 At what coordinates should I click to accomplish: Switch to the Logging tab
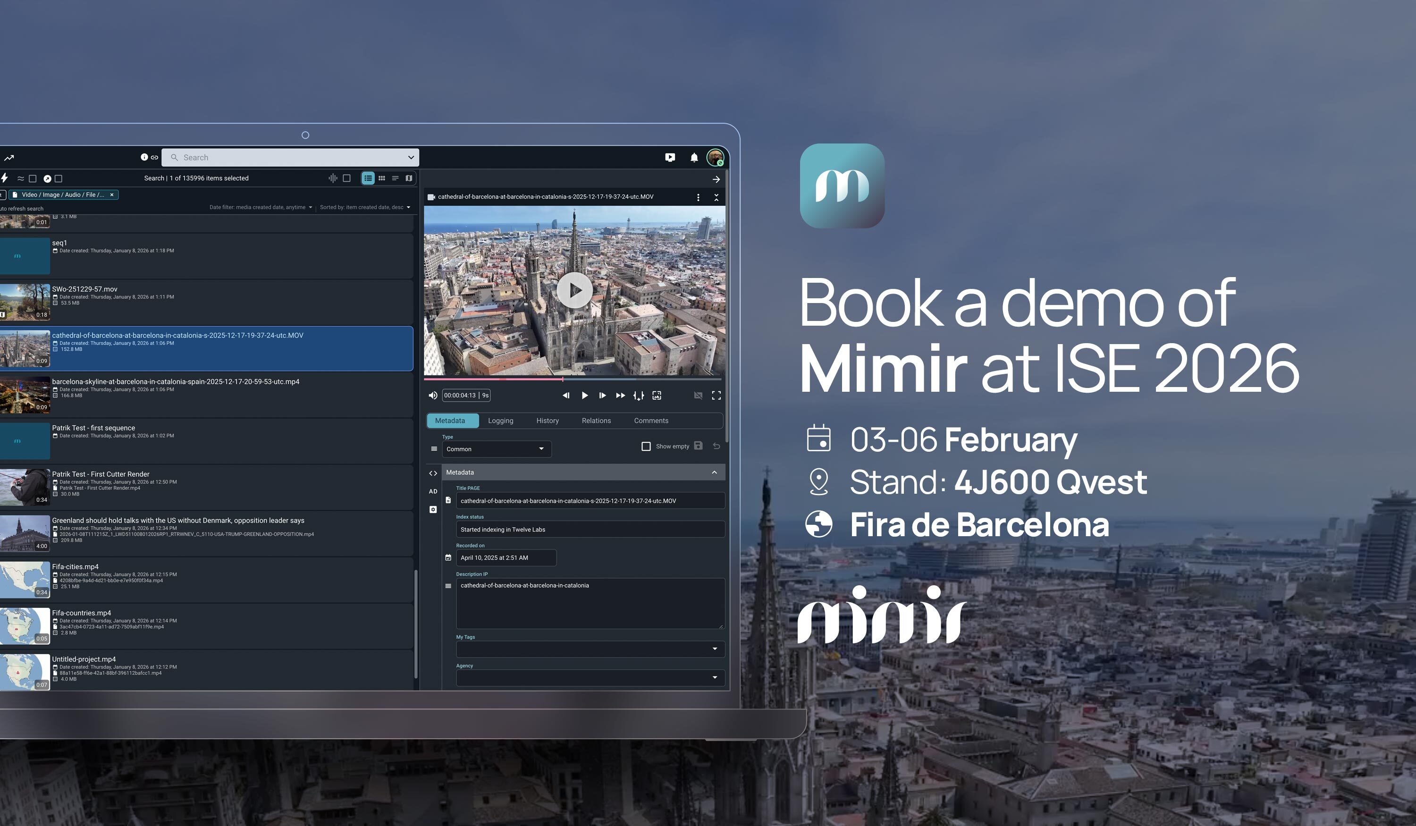[500, 420]
